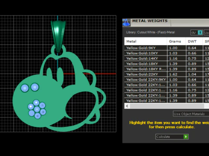The width and height of the screenshot is (209, 156).
Task: Select the Yellow Gold:22KY row name
Action: click(142, 75)
